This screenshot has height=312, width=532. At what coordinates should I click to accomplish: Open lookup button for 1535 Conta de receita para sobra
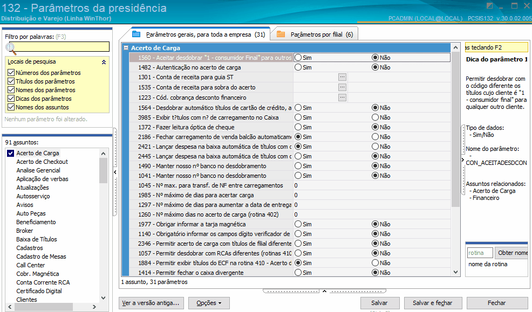(x=342, y=87)
